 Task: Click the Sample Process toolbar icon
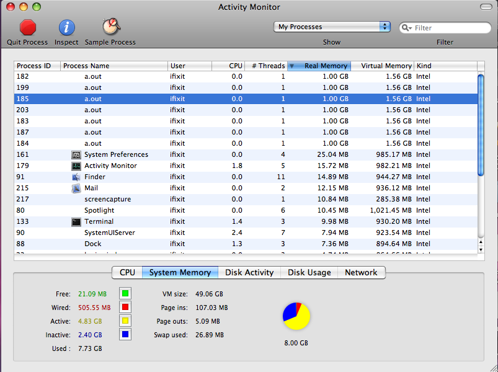coord(110,27)
